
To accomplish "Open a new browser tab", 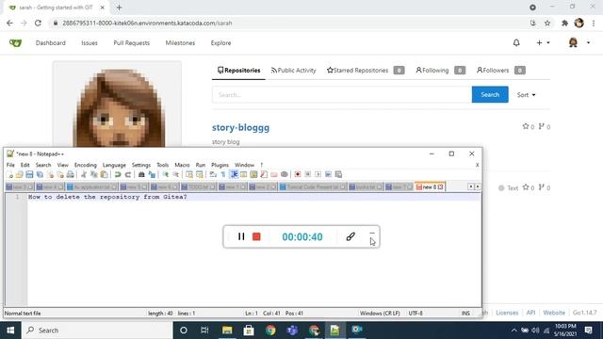I will pyautogui.click(x=119, y=8).
